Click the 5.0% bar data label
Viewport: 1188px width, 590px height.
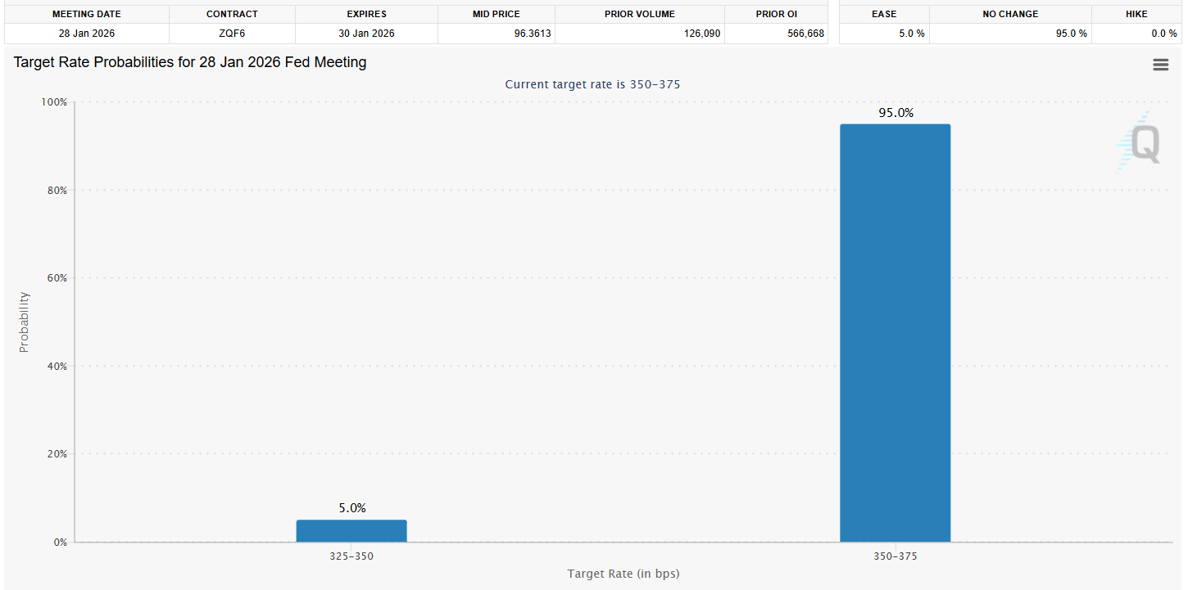tap(352, 508)
